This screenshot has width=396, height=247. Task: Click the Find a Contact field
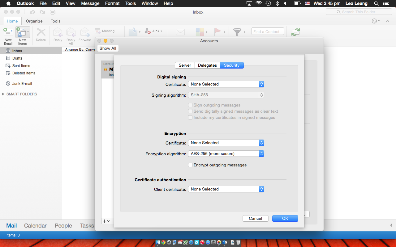pos(268,31)
